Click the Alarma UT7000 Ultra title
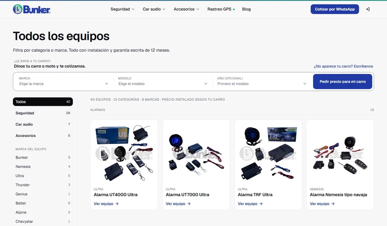This screenshot has height=226, width=387. 188,195
